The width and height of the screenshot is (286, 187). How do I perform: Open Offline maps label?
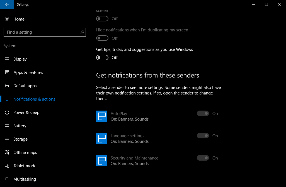point(25,153)
